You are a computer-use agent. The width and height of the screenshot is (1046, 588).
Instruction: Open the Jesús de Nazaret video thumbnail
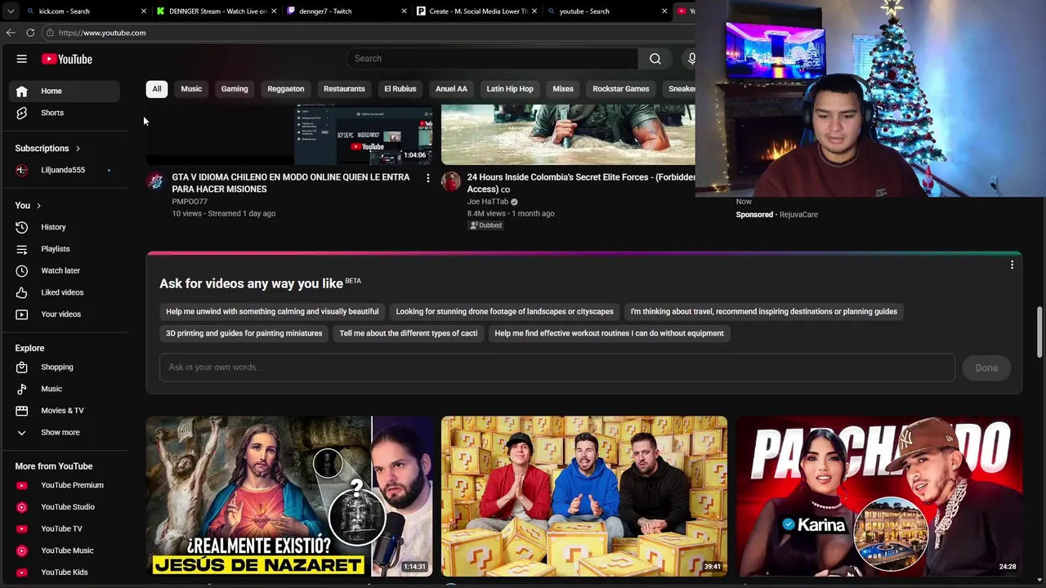coord(289,497)
